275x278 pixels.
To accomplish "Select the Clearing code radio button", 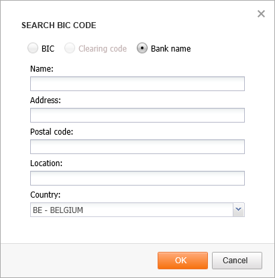I will (70, 48).
